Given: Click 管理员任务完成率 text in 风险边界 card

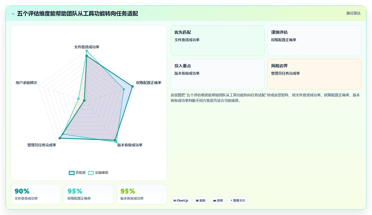Looking at the screenshot, I should pyautogui.click(x=285, y=73).
